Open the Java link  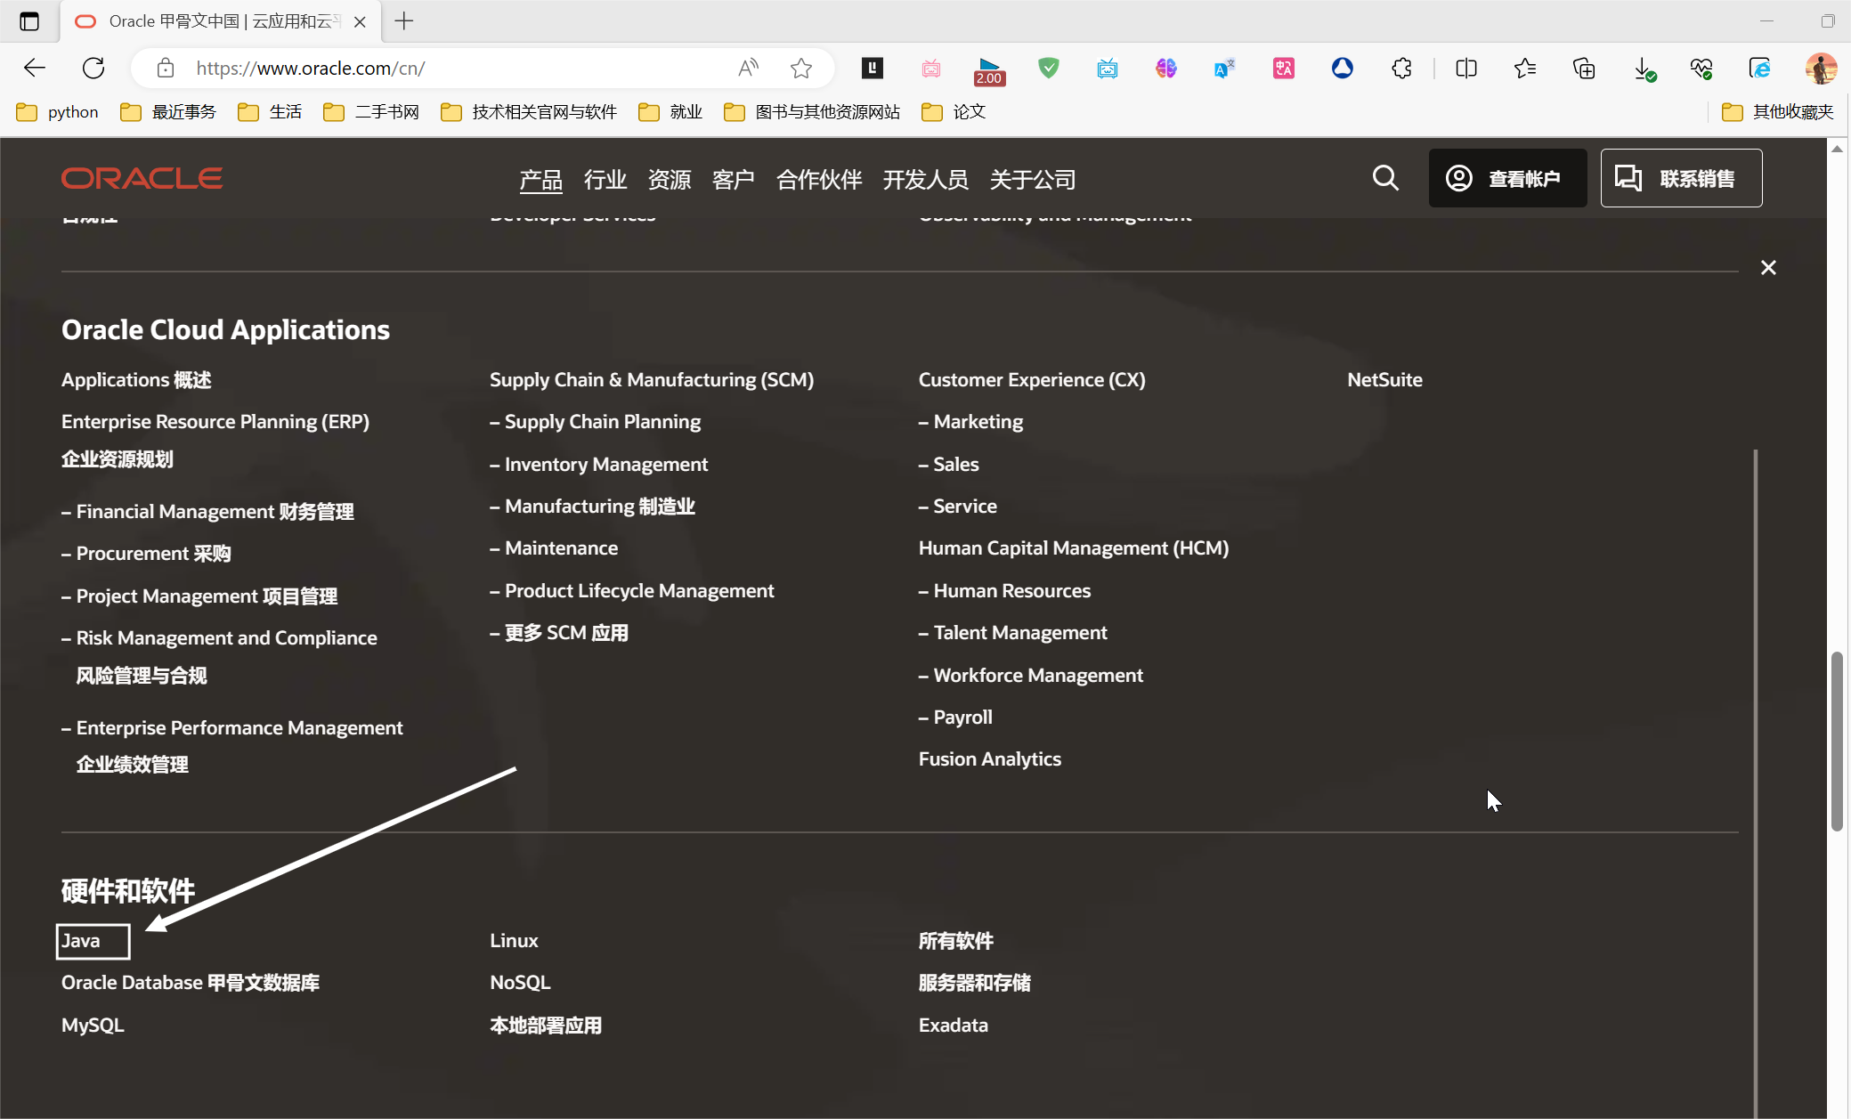click(x=81, y=941)
